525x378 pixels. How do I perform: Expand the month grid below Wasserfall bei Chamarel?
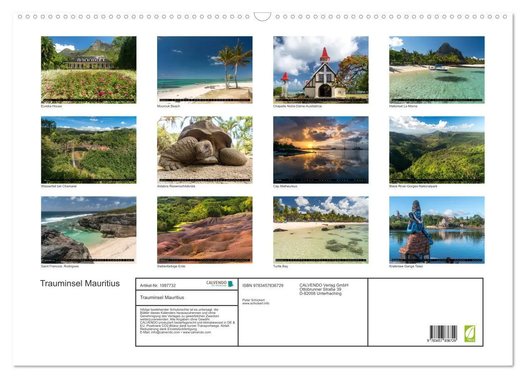pyautogui.click(x=88, y=180)
